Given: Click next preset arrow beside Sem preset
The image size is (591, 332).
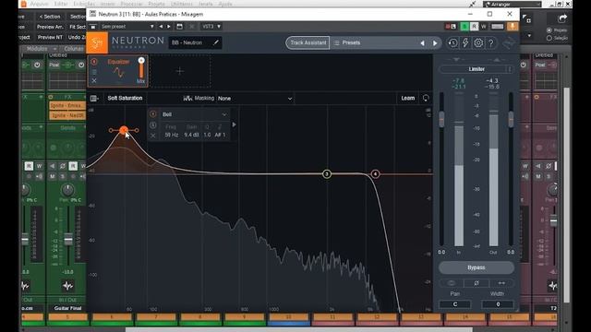Looking at the screenshot, I should [x=169, y=27].
